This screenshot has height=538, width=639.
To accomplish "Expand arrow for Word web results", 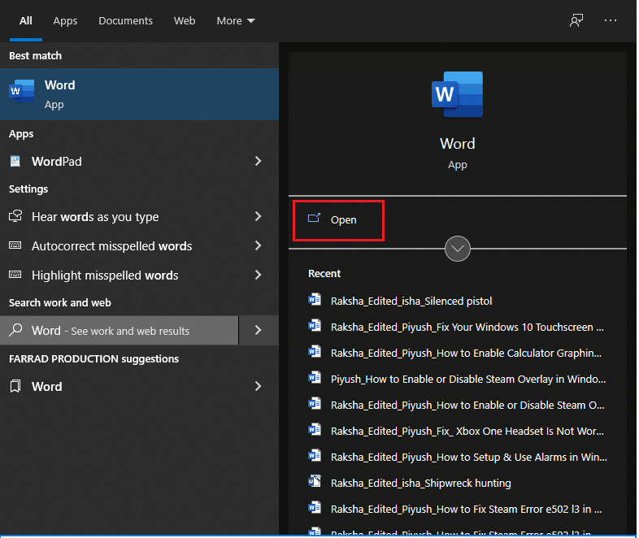I will 258,331.
